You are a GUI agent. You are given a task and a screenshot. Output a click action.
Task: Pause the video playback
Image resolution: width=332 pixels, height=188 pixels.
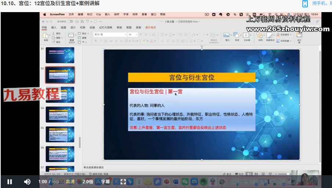tap(10, 181)
